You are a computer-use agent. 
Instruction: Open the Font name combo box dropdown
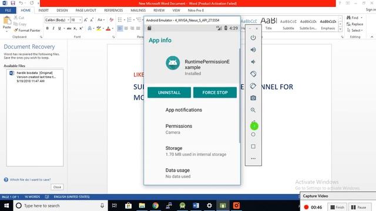coord(68,20)
